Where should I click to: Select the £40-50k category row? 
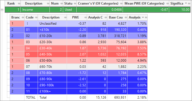pyautogui.click(x=79, y=54)
